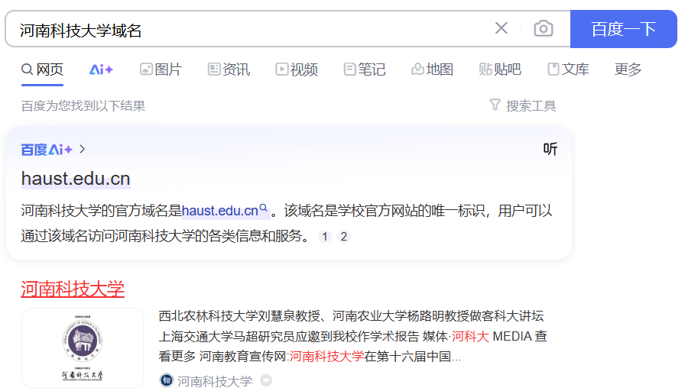Open the Ai+ tab
The height and width of the screenshot is (391, 685).
tap(101, 69)
